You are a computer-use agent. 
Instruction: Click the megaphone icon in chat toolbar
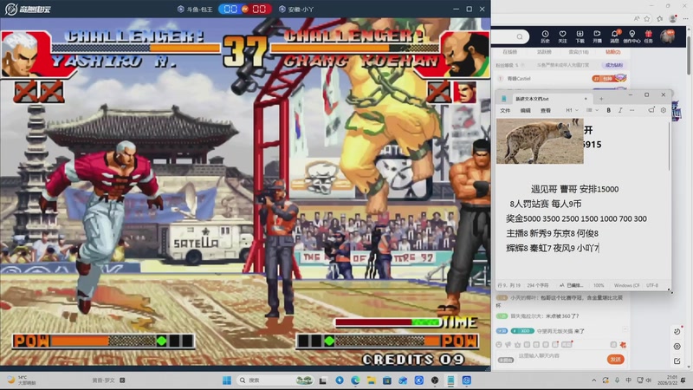(508, 344)
